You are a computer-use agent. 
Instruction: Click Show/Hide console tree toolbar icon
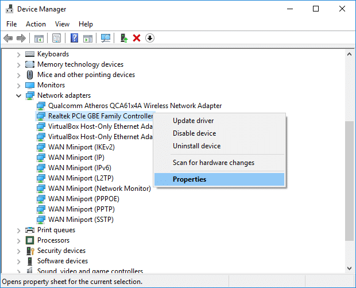click(x=39, y=38)
